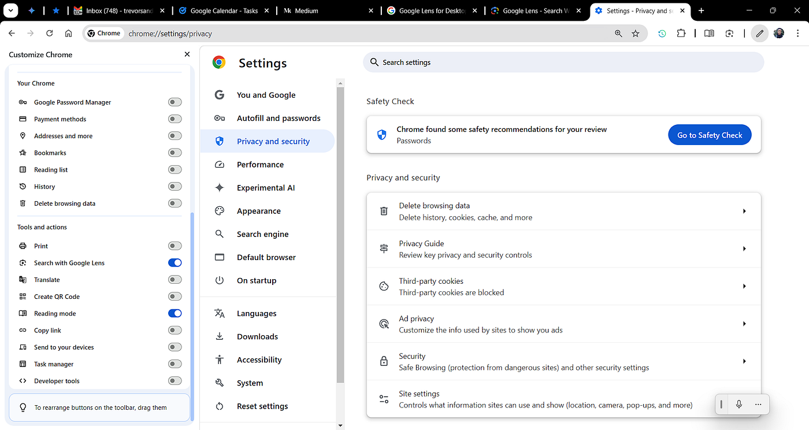Enable Google Password Manager toolbar button
Viewport: 809px width, 430px height.
pos(175,102)
